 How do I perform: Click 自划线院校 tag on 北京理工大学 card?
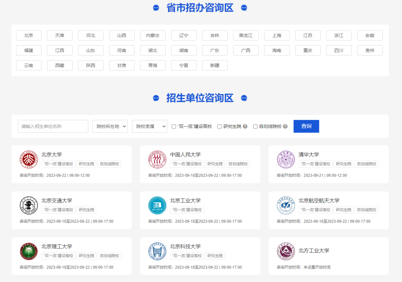click(x=109, y=256)
